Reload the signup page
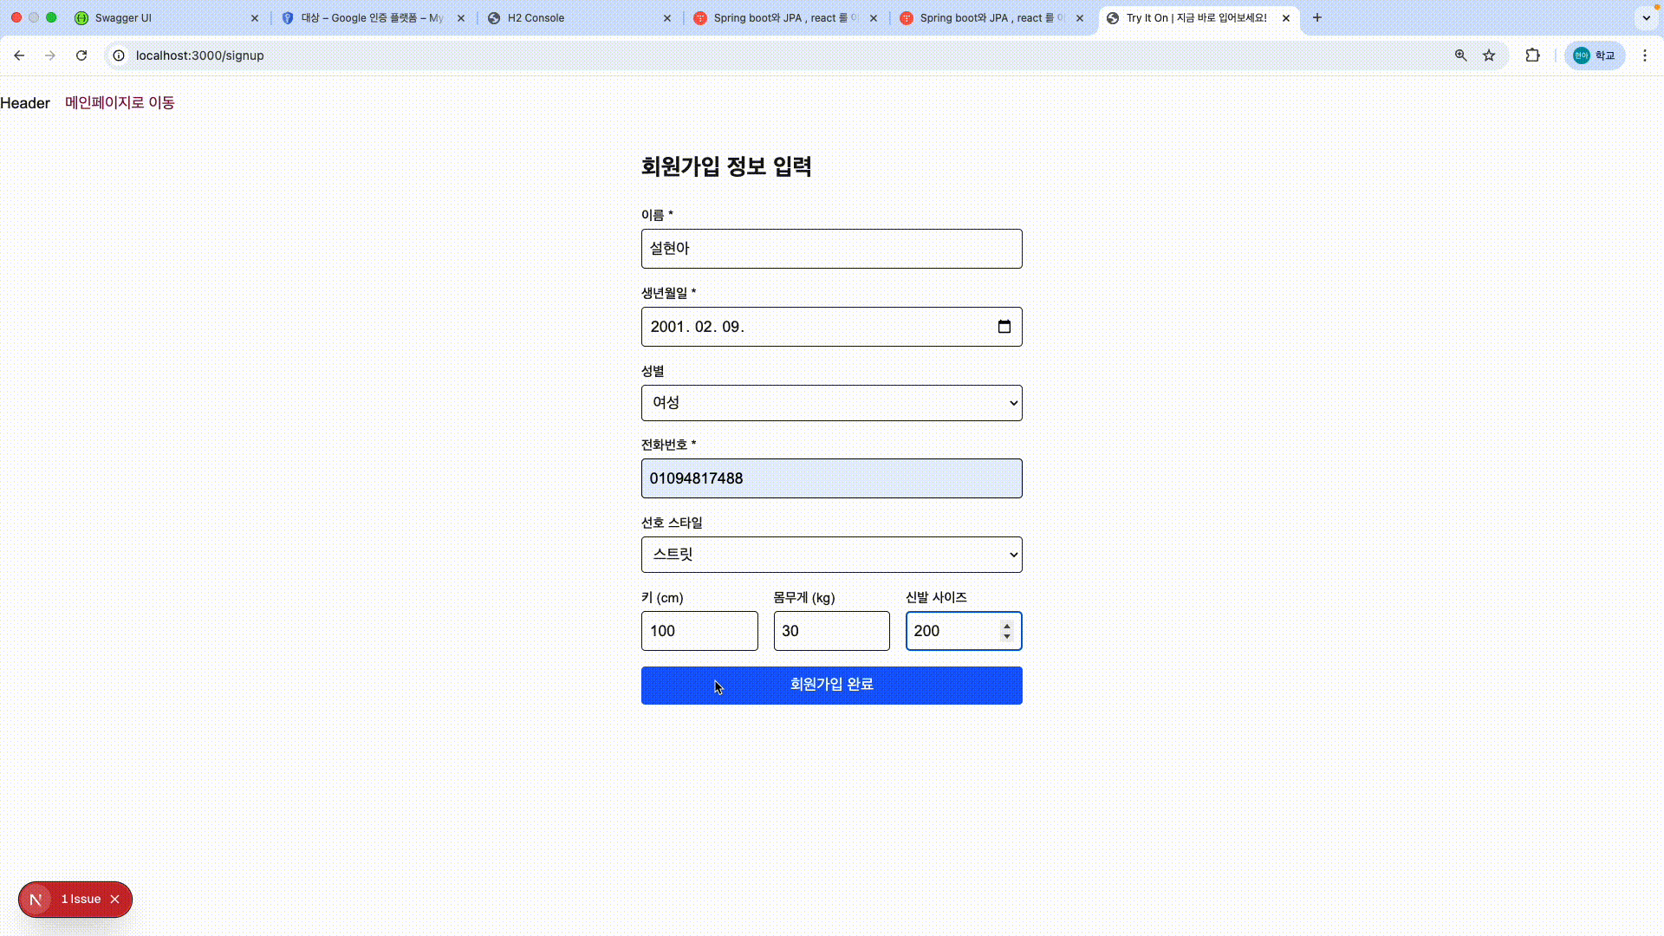The width and height of the screenshot is (1664, 936). [x=81, y=55]
